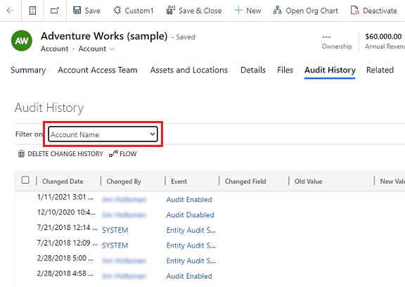The width and height of the screenshot is (405, 287).
Task: Deactivate the Adventure Works account
Action: pyautogui.click(x=374, y=11)
